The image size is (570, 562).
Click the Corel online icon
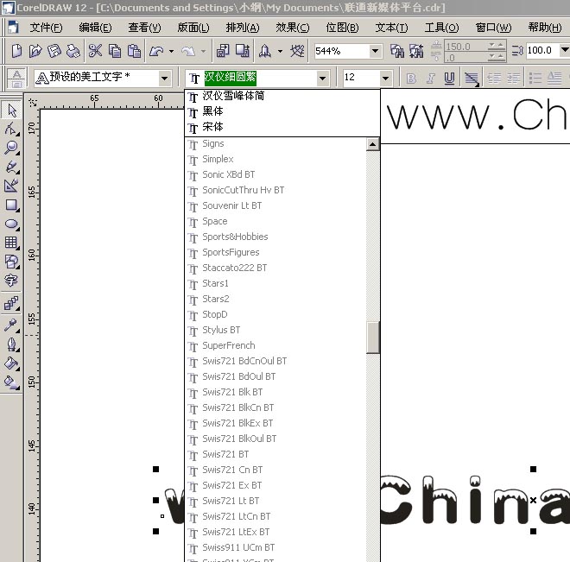tap(297, 51)
